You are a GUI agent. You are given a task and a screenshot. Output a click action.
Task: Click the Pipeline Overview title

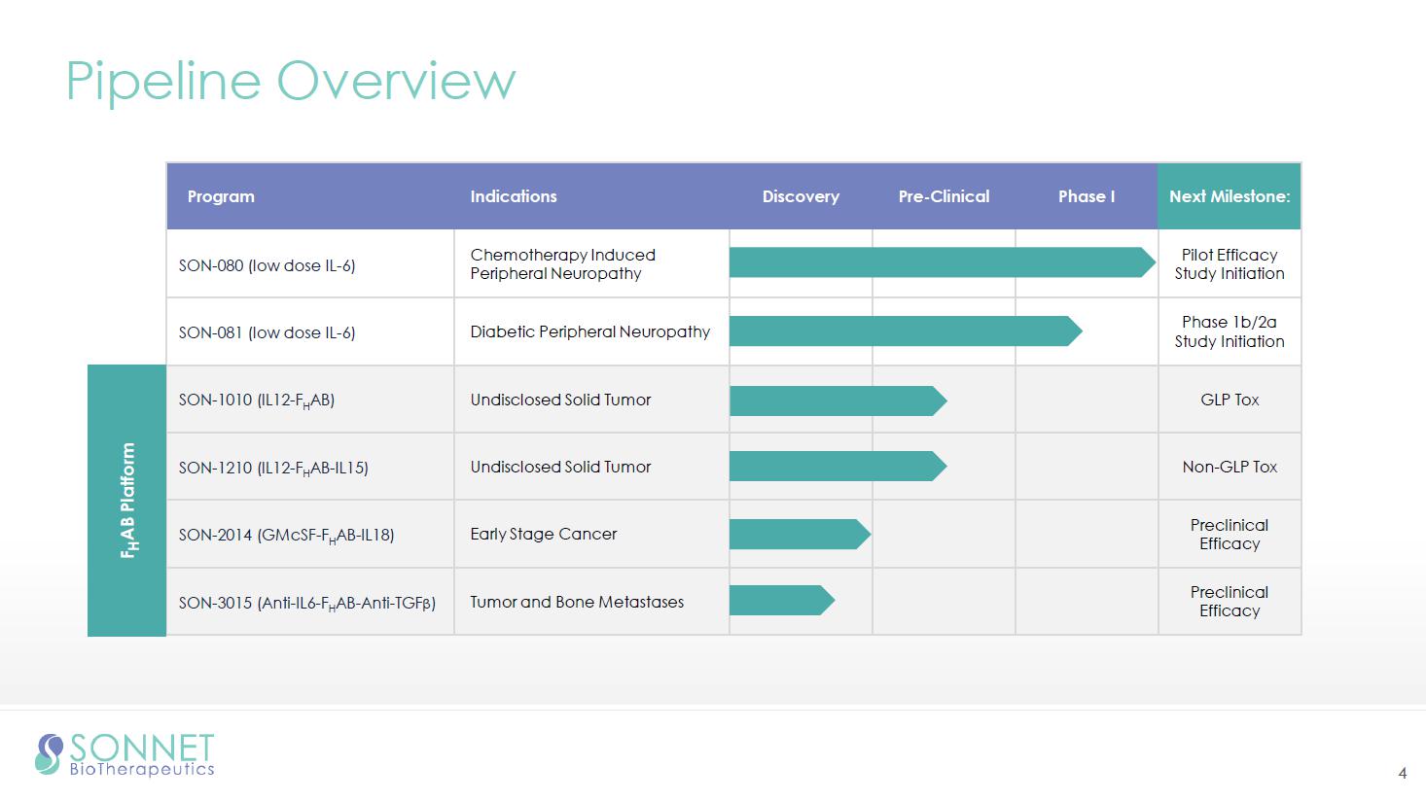point(290,80)
